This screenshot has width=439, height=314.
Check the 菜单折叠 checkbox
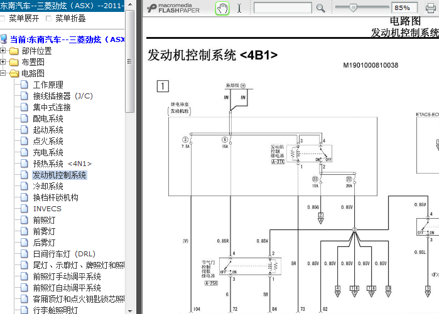49,19
